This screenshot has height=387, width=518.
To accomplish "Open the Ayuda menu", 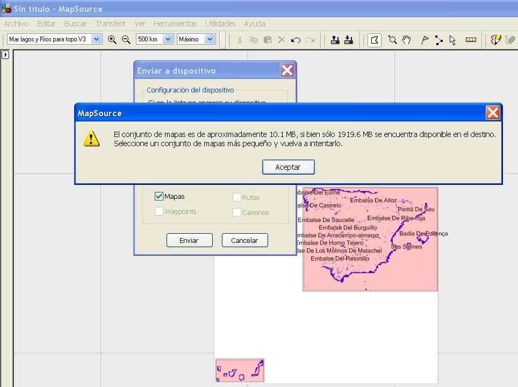I will (x=255, y=24).
